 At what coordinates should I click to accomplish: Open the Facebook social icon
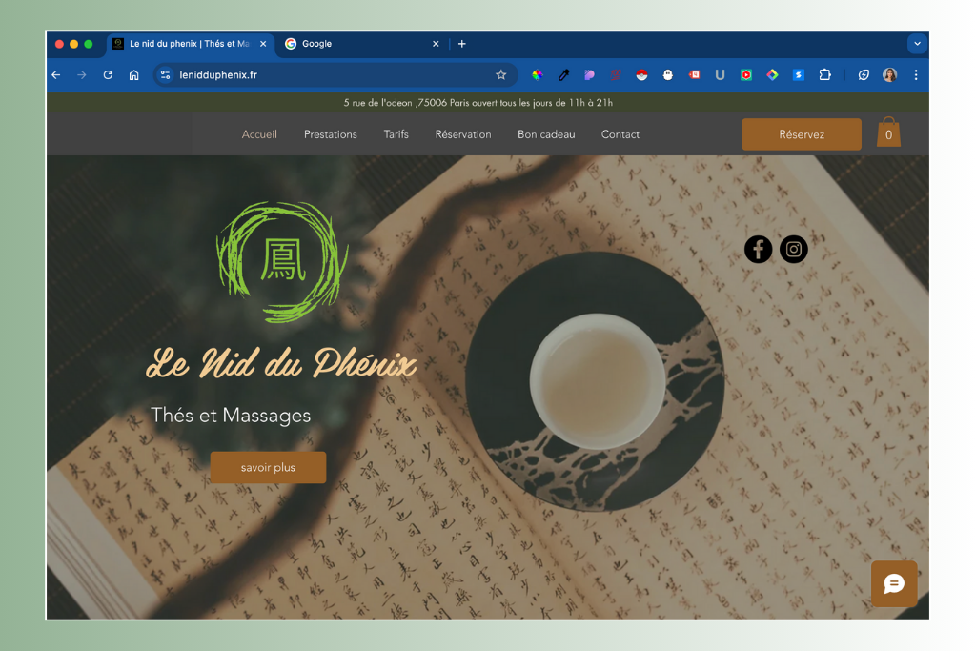(x=758, y=250)
